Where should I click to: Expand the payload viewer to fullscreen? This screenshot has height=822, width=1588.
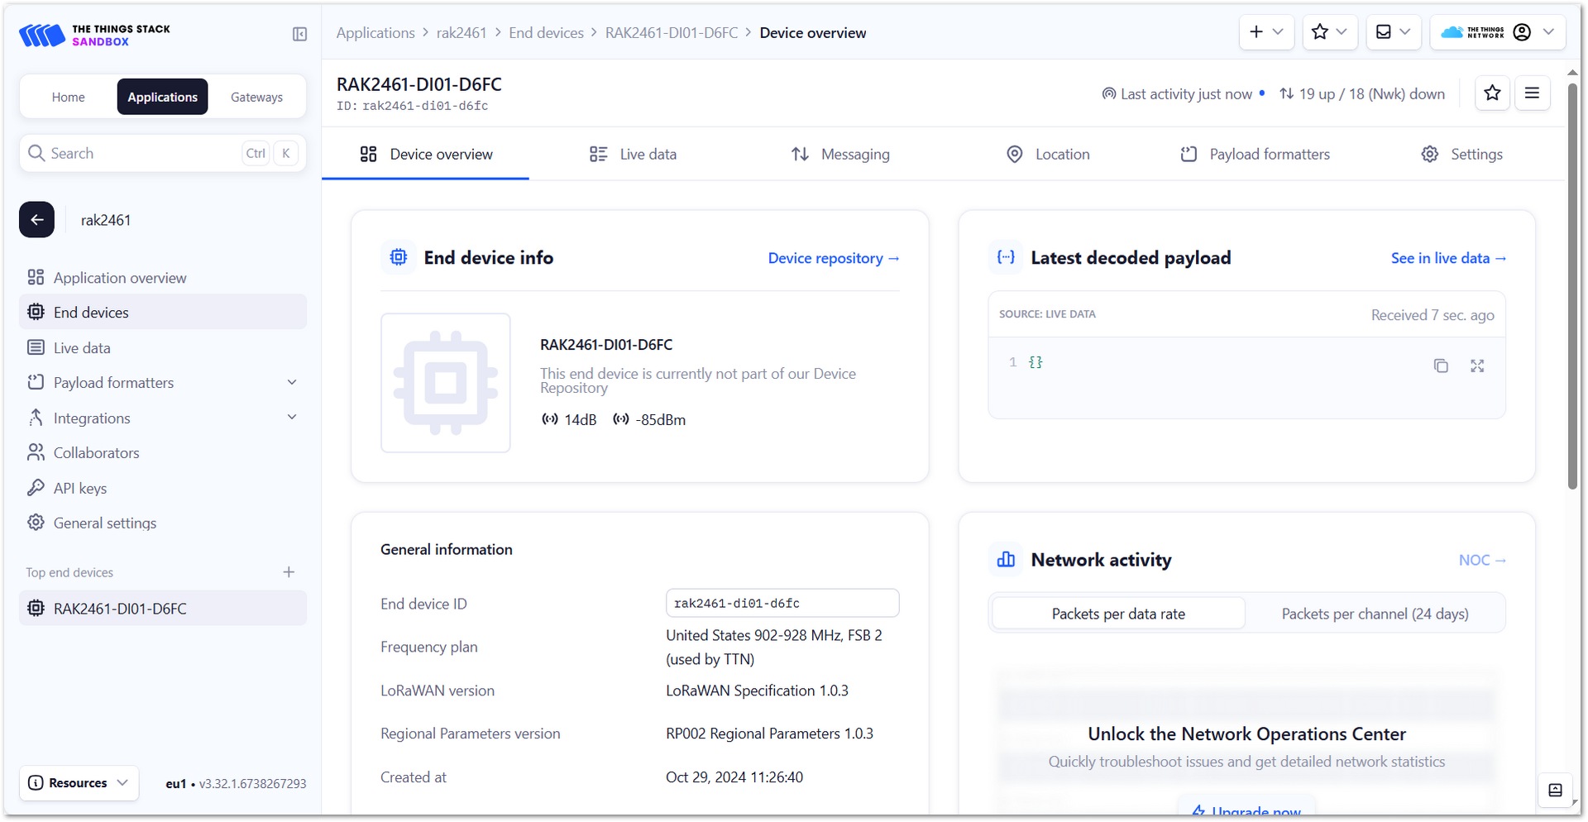pos(1477,366)
